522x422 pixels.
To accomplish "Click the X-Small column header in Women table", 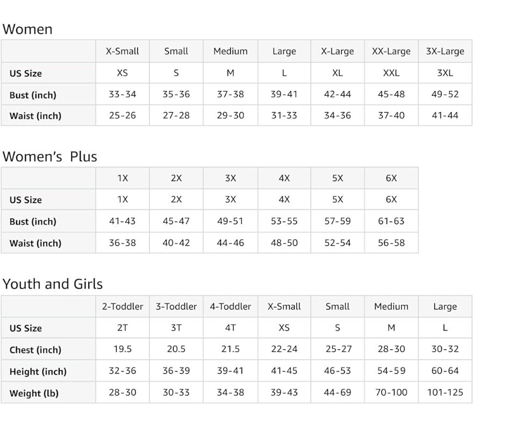I will [x=122, y=51].
